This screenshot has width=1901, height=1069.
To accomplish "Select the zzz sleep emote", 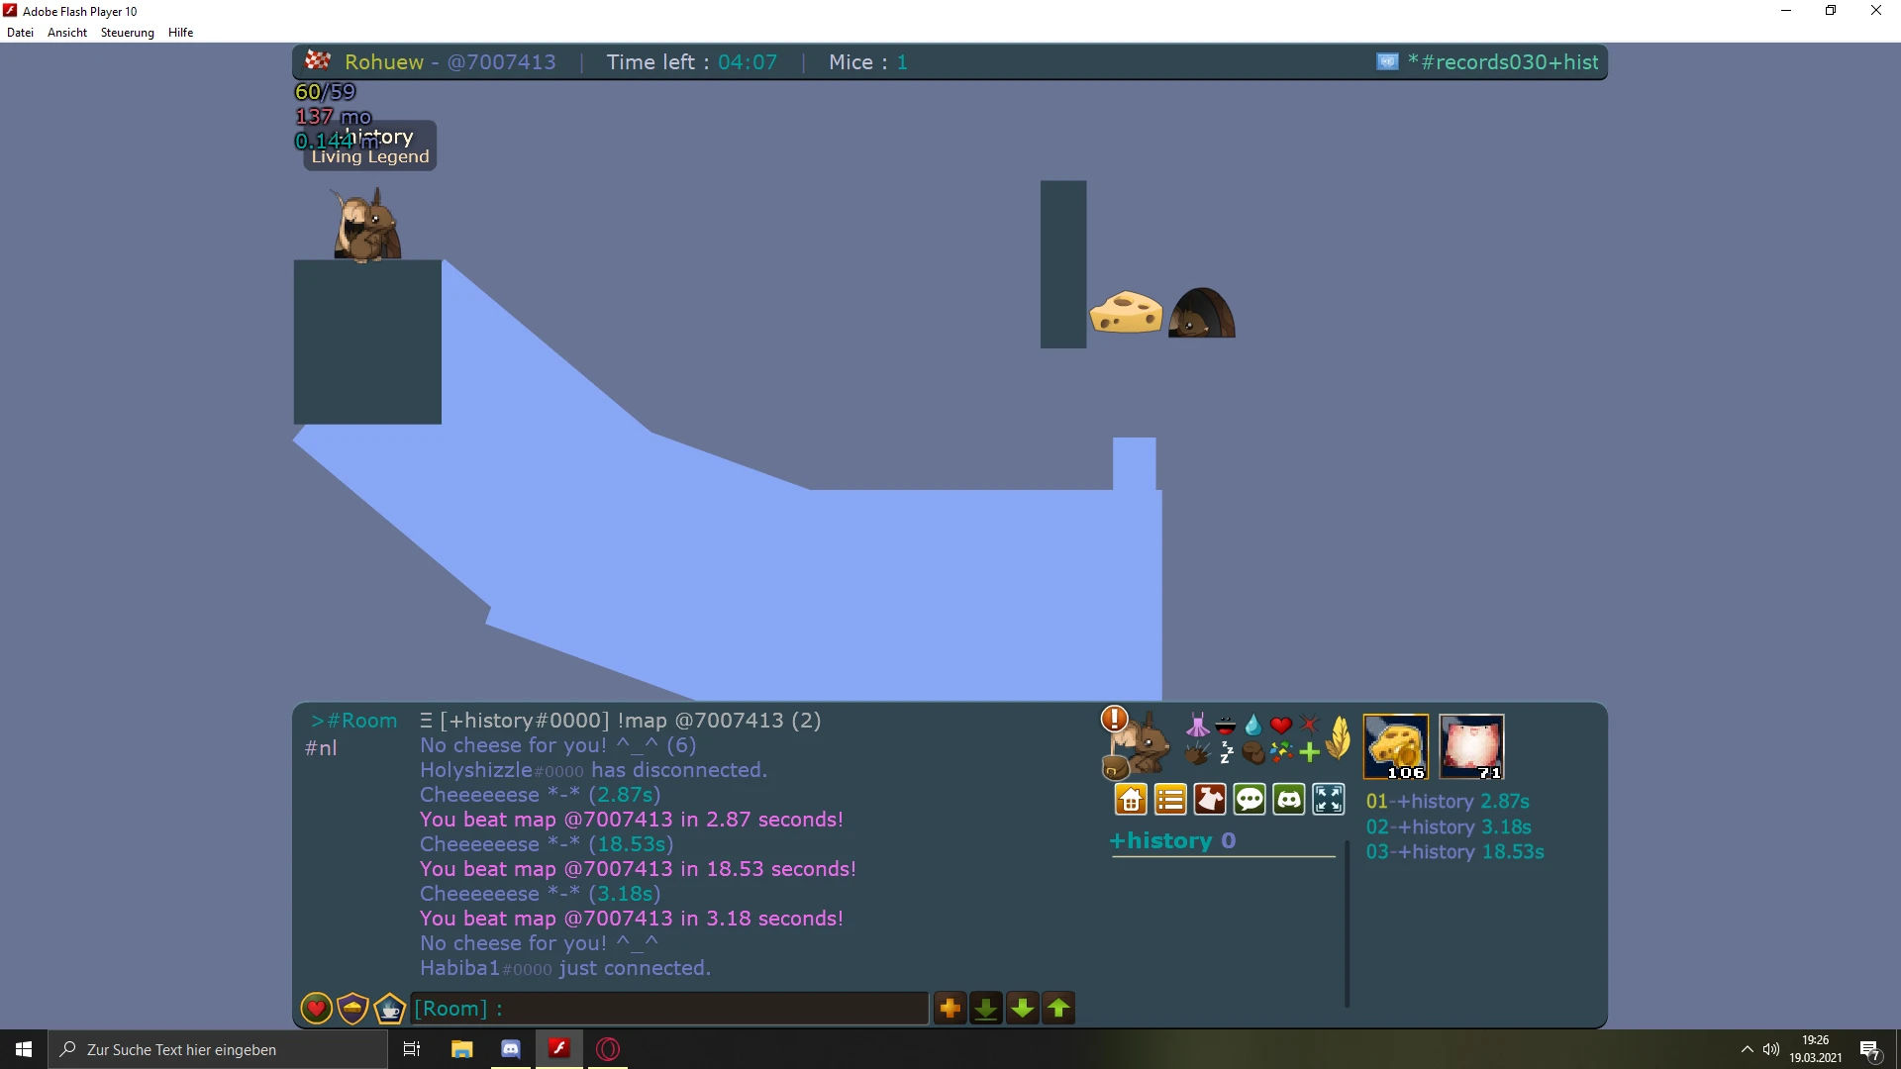I will [1226, 753].
